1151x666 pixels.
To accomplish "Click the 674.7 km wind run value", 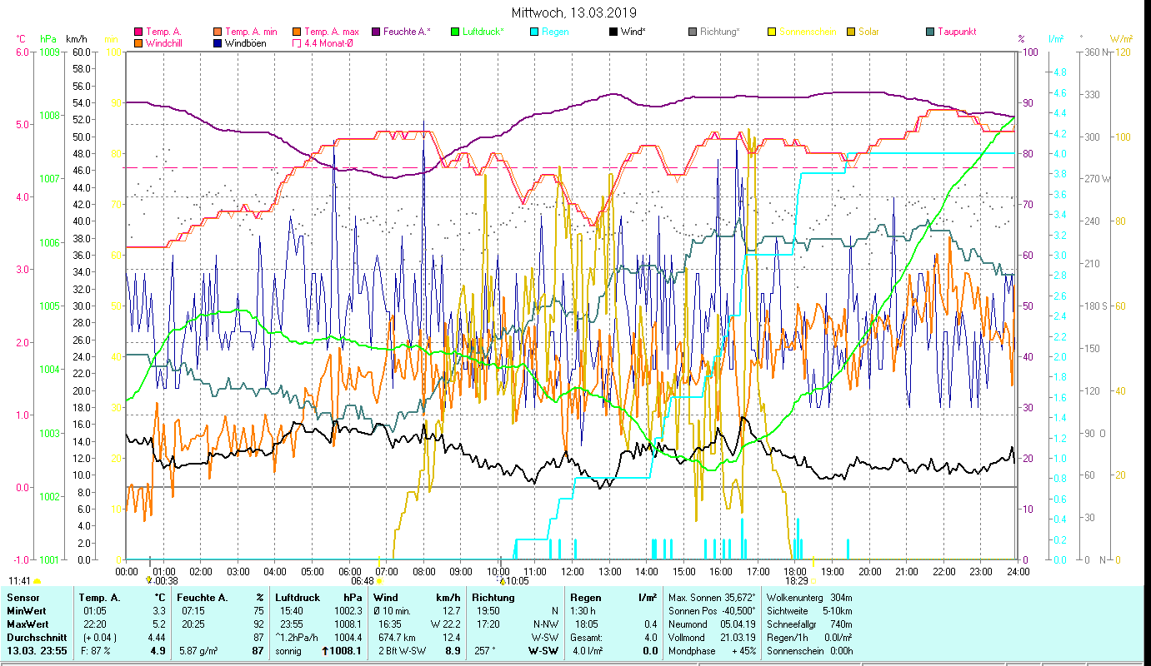I will 395,638.
